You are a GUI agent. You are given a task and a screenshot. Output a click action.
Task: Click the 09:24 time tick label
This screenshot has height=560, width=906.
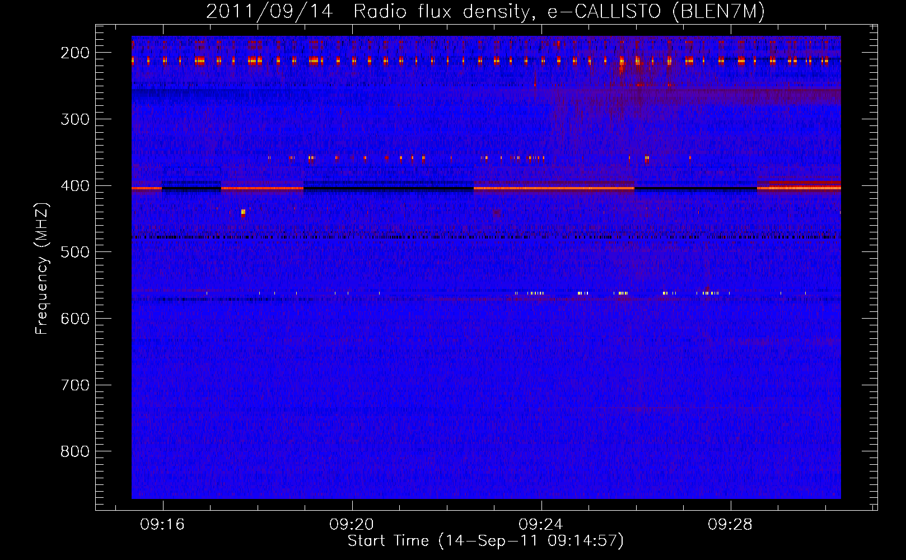point(541,525)
